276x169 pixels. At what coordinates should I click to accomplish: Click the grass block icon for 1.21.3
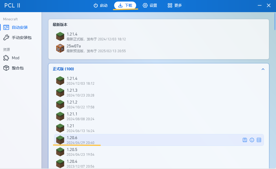click(60, 93)
